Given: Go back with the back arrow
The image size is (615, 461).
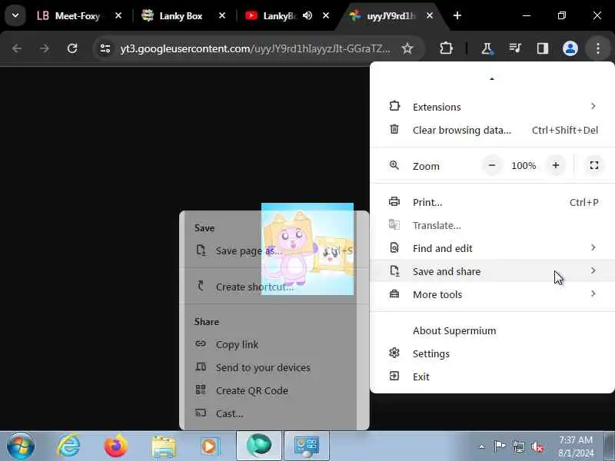Looking at the screenshot, I should click(17, 48).
